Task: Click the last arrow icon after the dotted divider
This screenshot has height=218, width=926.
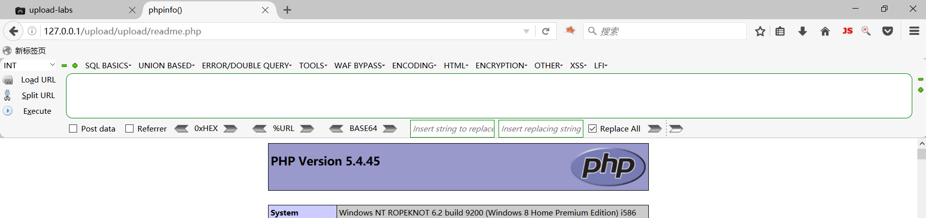Action: tap(676, 128)
